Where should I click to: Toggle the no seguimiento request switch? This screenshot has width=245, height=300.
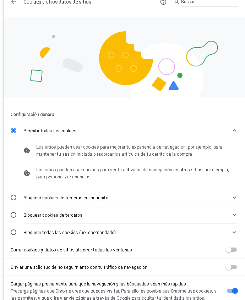pyautogui.click(x=231, y=267)
